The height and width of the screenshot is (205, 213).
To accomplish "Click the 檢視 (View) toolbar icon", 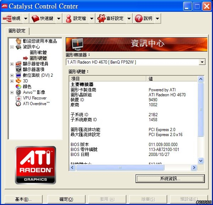I will coord(7,18).
